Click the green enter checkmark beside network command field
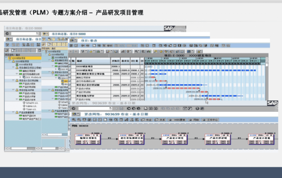282x178 pixels. pyautogui.click(x=74, y=108)
